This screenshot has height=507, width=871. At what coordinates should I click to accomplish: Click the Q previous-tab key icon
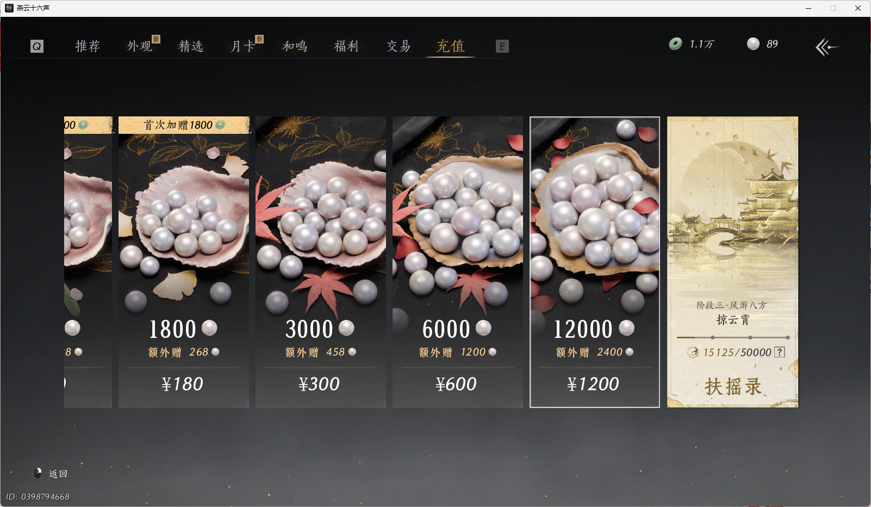pos(36,46)
